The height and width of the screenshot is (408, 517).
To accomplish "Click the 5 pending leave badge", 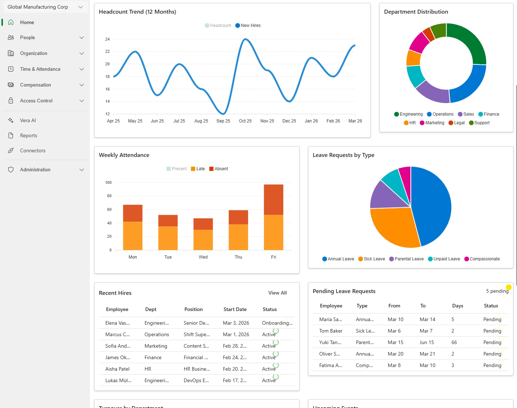I will pyautogui.click(x=498, y=291).
